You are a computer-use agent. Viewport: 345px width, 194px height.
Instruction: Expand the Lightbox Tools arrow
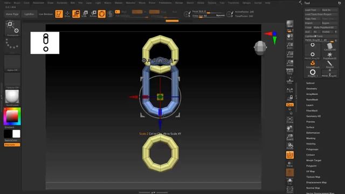pyautogui.click(x=315, y=36)
